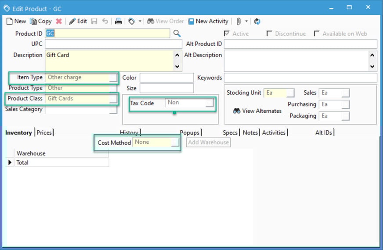Click the New Activity button
This screenshot has height=250, width=383.
click(208, 21)
